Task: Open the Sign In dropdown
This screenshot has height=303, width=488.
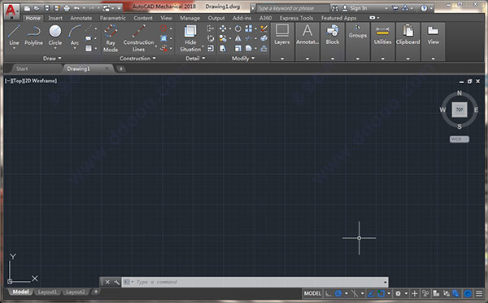Action: coord(386,8)
